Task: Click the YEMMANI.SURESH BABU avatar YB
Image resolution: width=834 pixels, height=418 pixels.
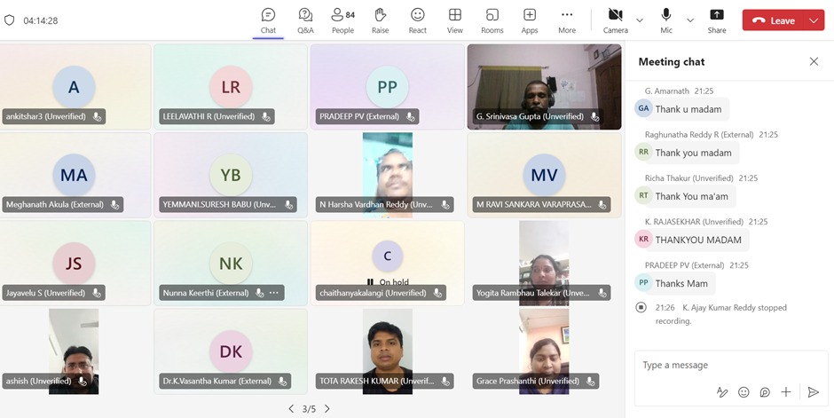Action: [231, 175]
